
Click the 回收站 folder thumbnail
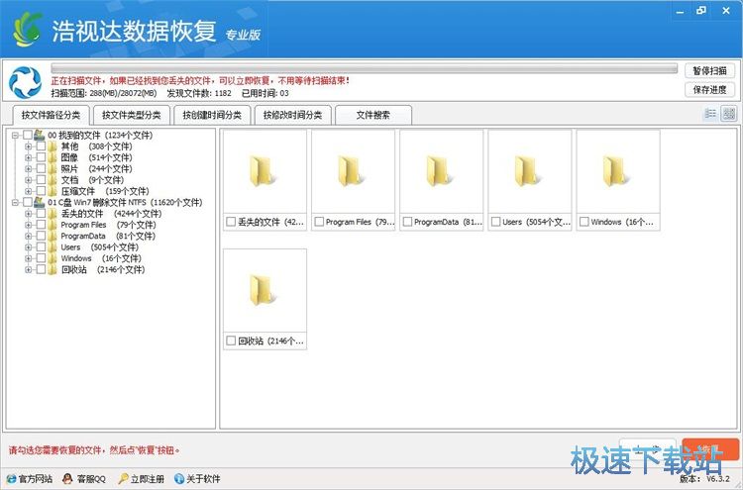pyautogui.click(x=265, y=291)
